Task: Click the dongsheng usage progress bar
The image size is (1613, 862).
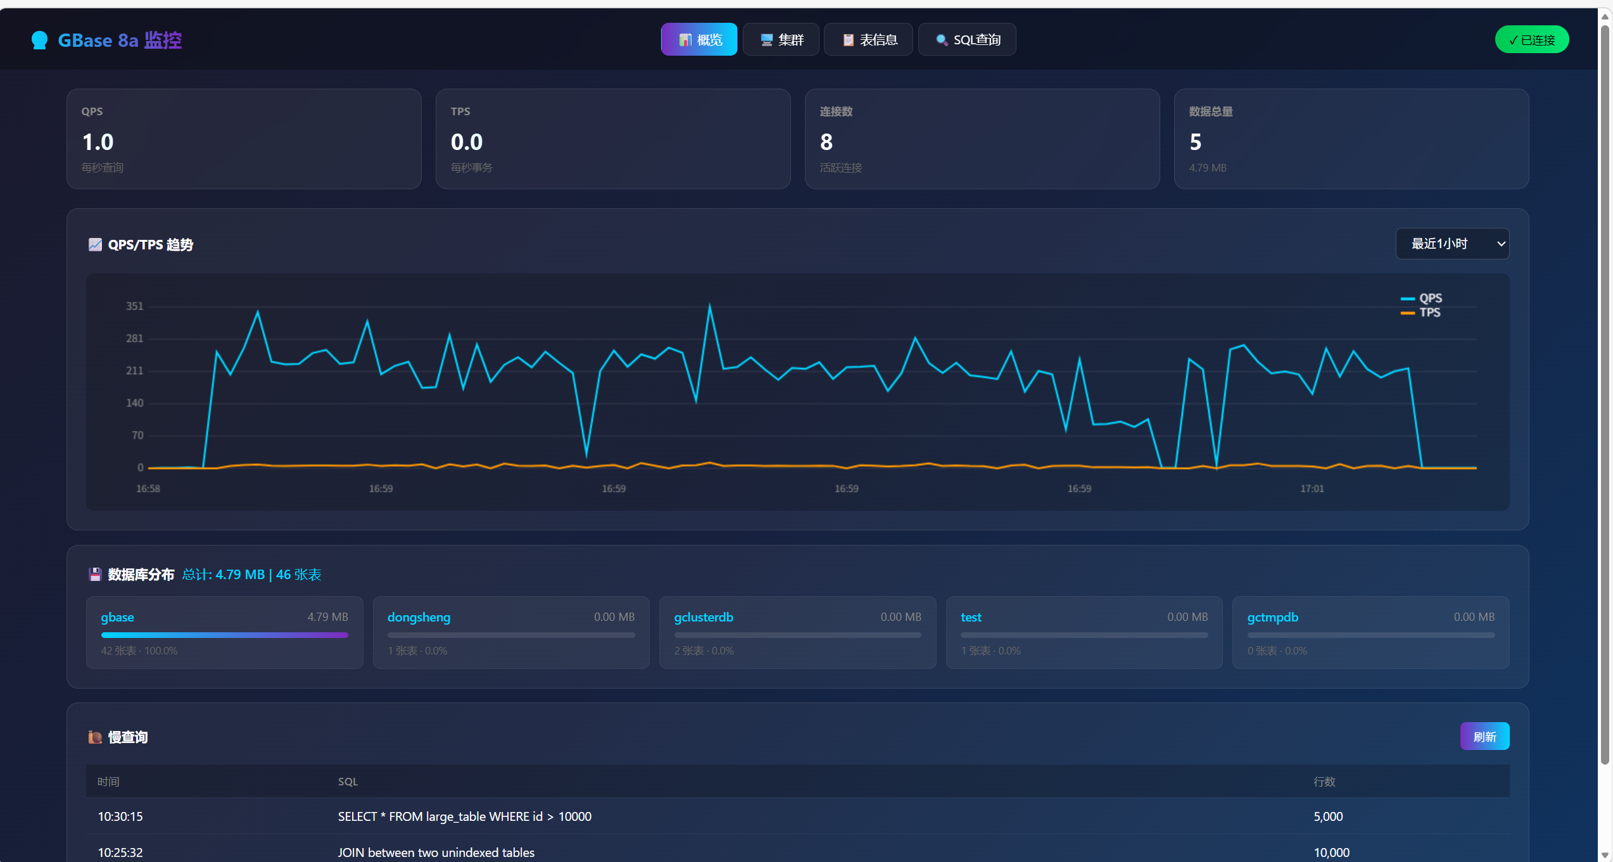Action: (x=511, y=635)
